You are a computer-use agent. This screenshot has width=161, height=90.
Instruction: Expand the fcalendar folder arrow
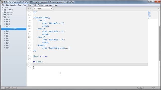3,12
